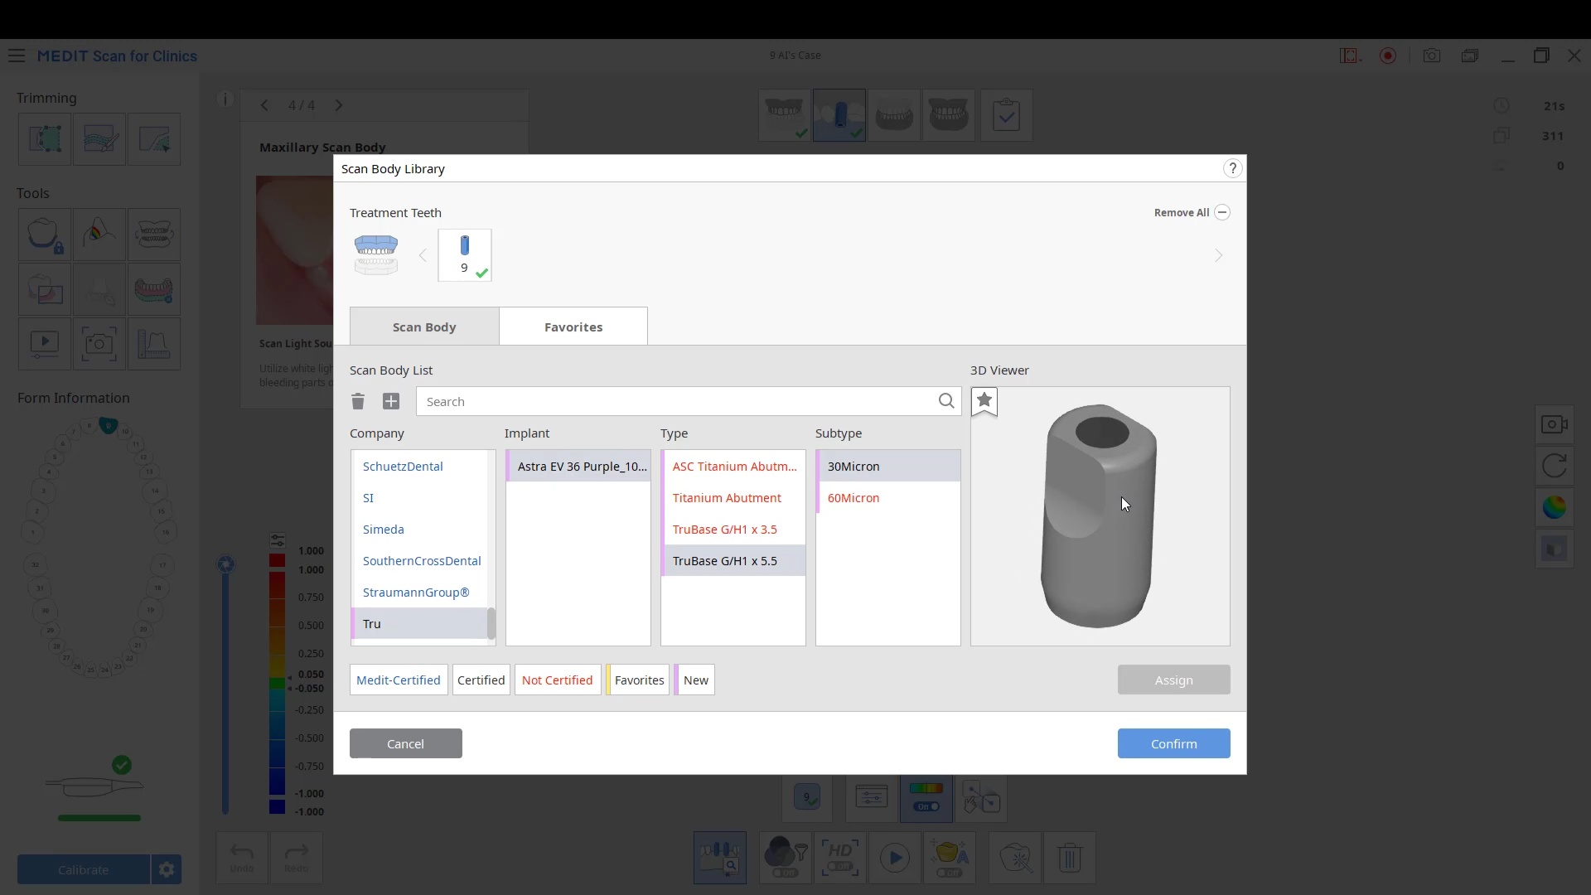The height and width of the screenshot is (895, 1591).
Task: Open the help question mark icon
Action: pyautogui.click(x=1232, y=169)
